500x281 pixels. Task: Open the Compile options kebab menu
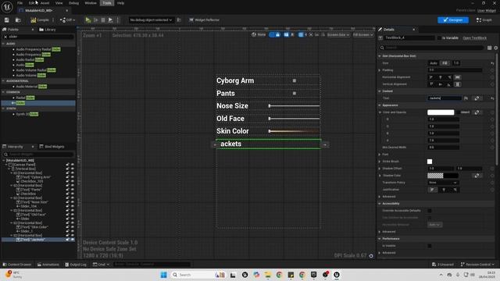coord(53,20)
